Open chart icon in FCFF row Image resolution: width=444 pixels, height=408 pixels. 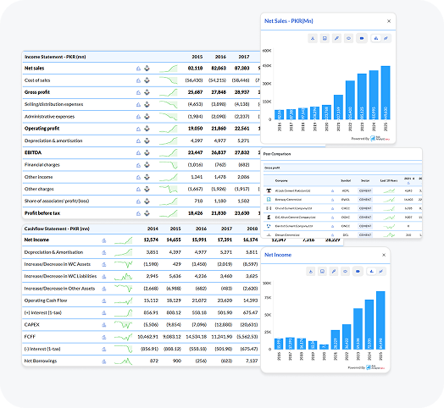click(x=104, y=337)
